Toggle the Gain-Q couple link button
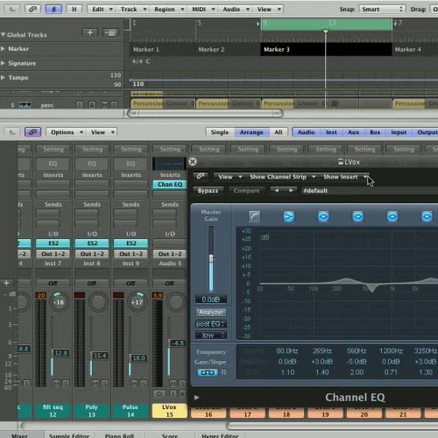Viewport: 438px width, 438px height. 208,372
